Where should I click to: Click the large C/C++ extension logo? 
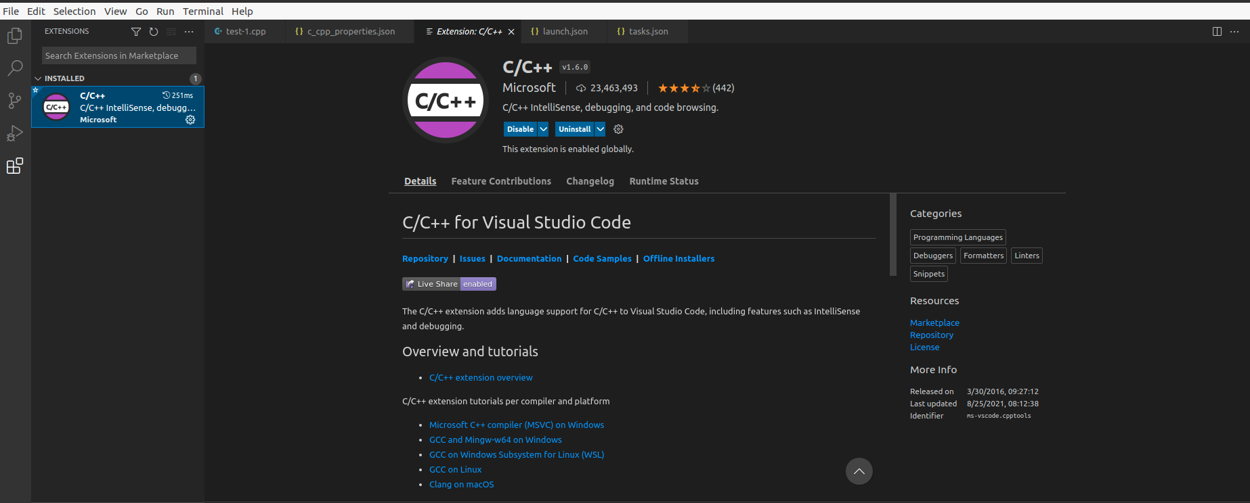coord(446,100)
